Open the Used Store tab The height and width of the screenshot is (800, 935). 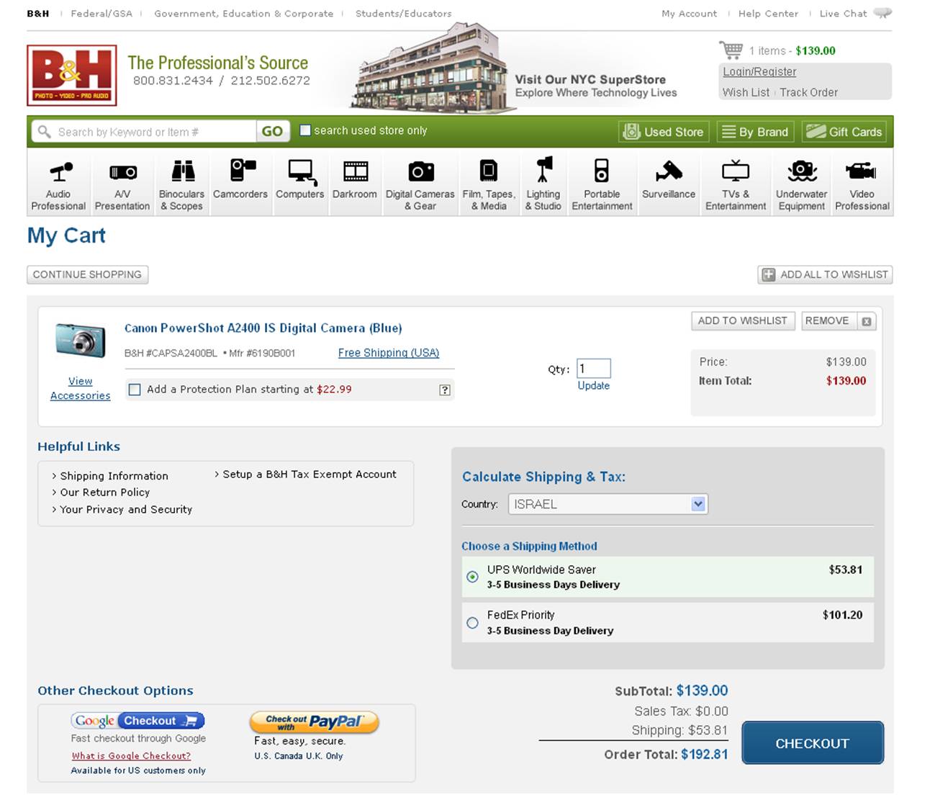click(664, 132)
